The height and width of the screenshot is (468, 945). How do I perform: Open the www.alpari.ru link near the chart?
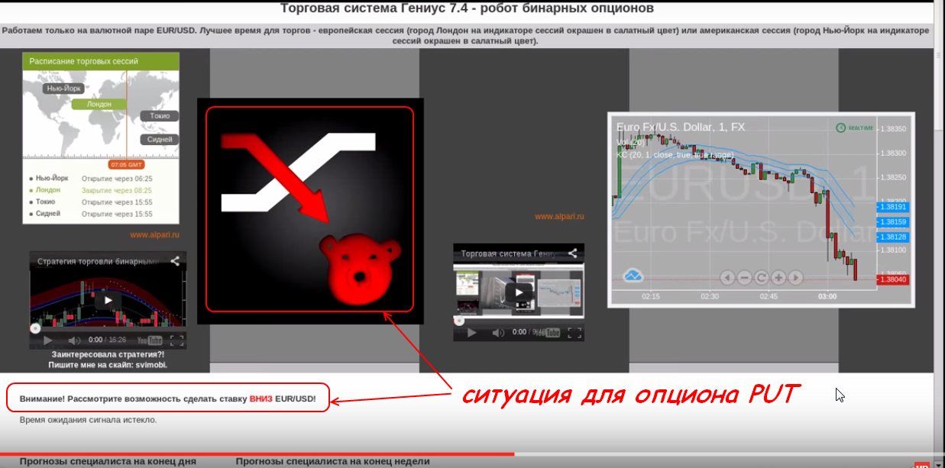point(559,216)
